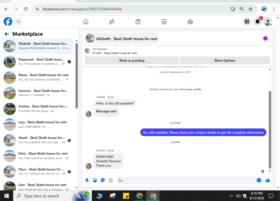
Task: Open the Chrome three-dot menu
Action: (274, 9)
